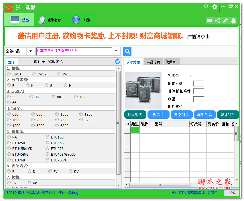Click the ISP580_EXE version status text
The width and height of the screenshot is (244, 201).
[42, 193]
